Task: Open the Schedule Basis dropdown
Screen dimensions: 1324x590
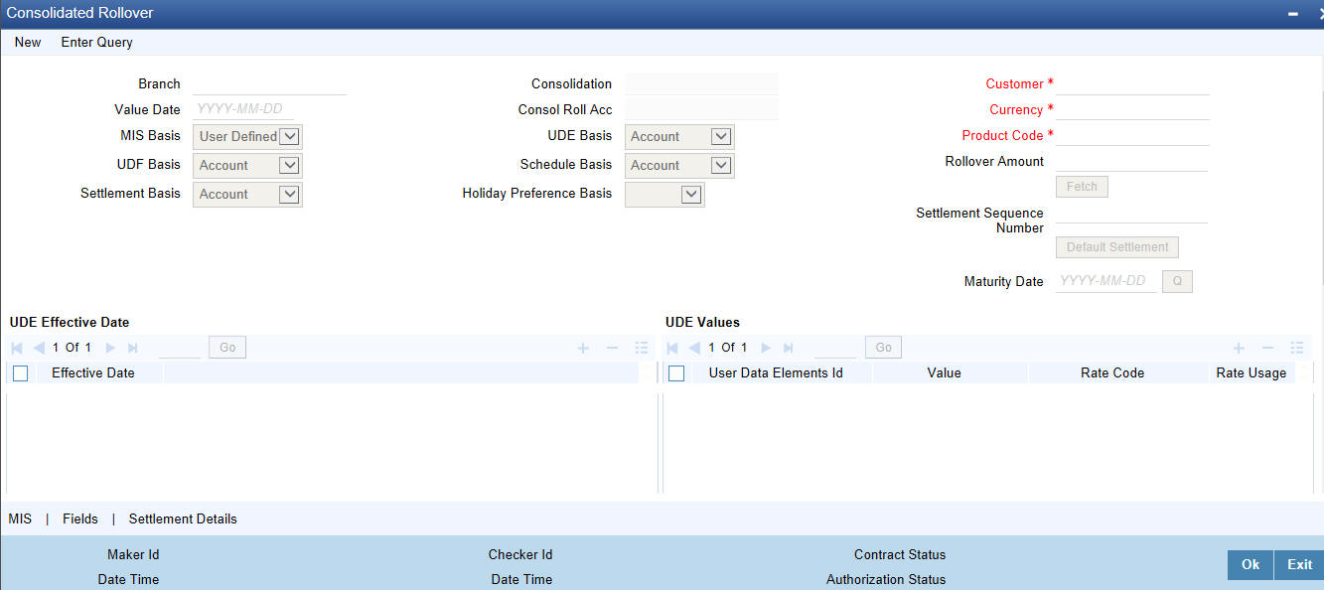Action: [x=722, y=165]
